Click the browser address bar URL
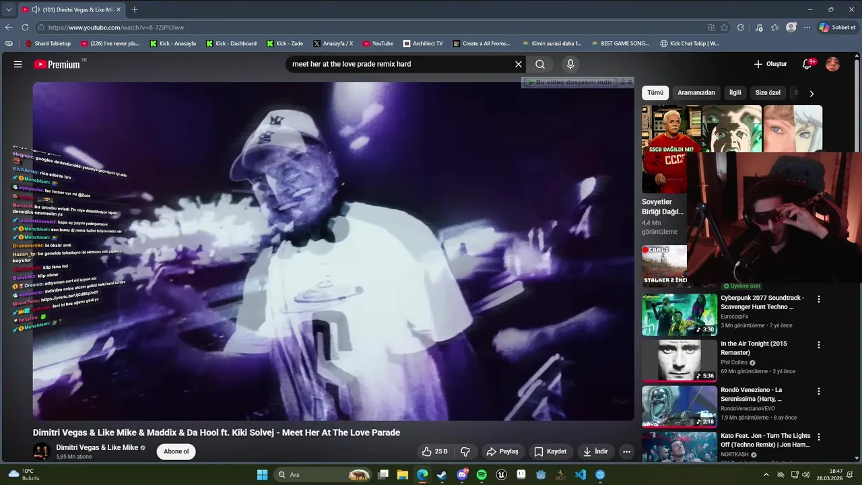 [x=116, y=28]
